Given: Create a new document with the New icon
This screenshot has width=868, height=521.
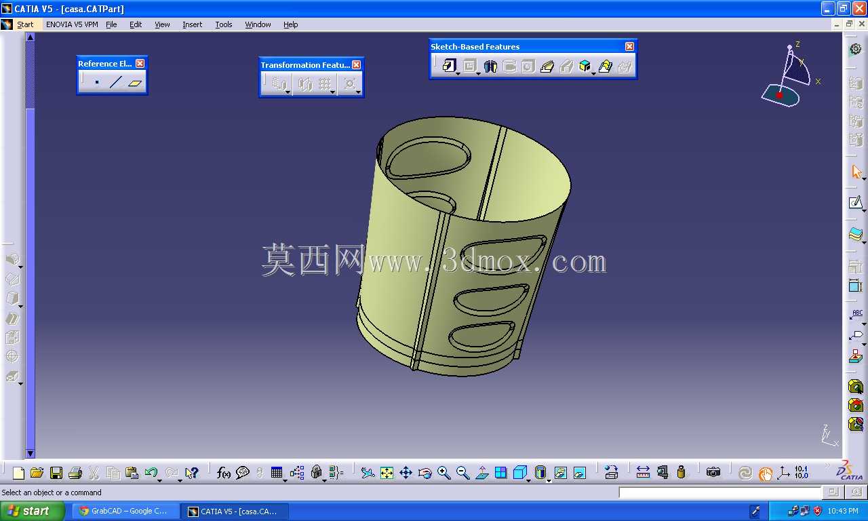Looking at the screenshot, I should coord(18,473).
